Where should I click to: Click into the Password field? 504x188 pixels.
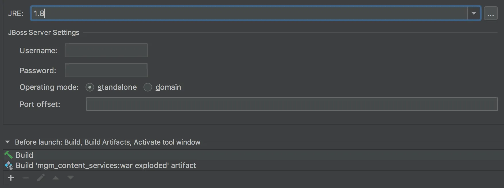pyautogui.click(x=106, y=70)
